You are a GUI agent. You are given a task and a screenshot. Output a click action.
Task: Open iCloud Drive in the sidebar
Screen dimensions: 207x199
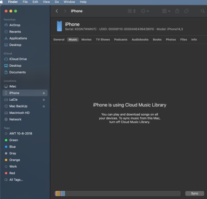(25, 59)
